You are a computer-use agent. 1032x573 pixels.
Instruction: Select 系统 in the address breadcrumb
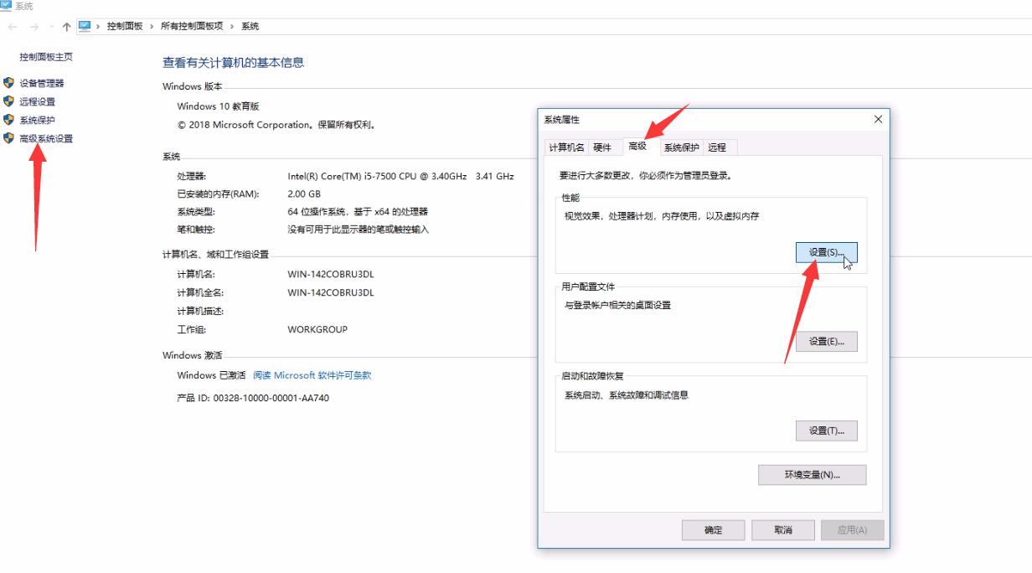[250, 26]
